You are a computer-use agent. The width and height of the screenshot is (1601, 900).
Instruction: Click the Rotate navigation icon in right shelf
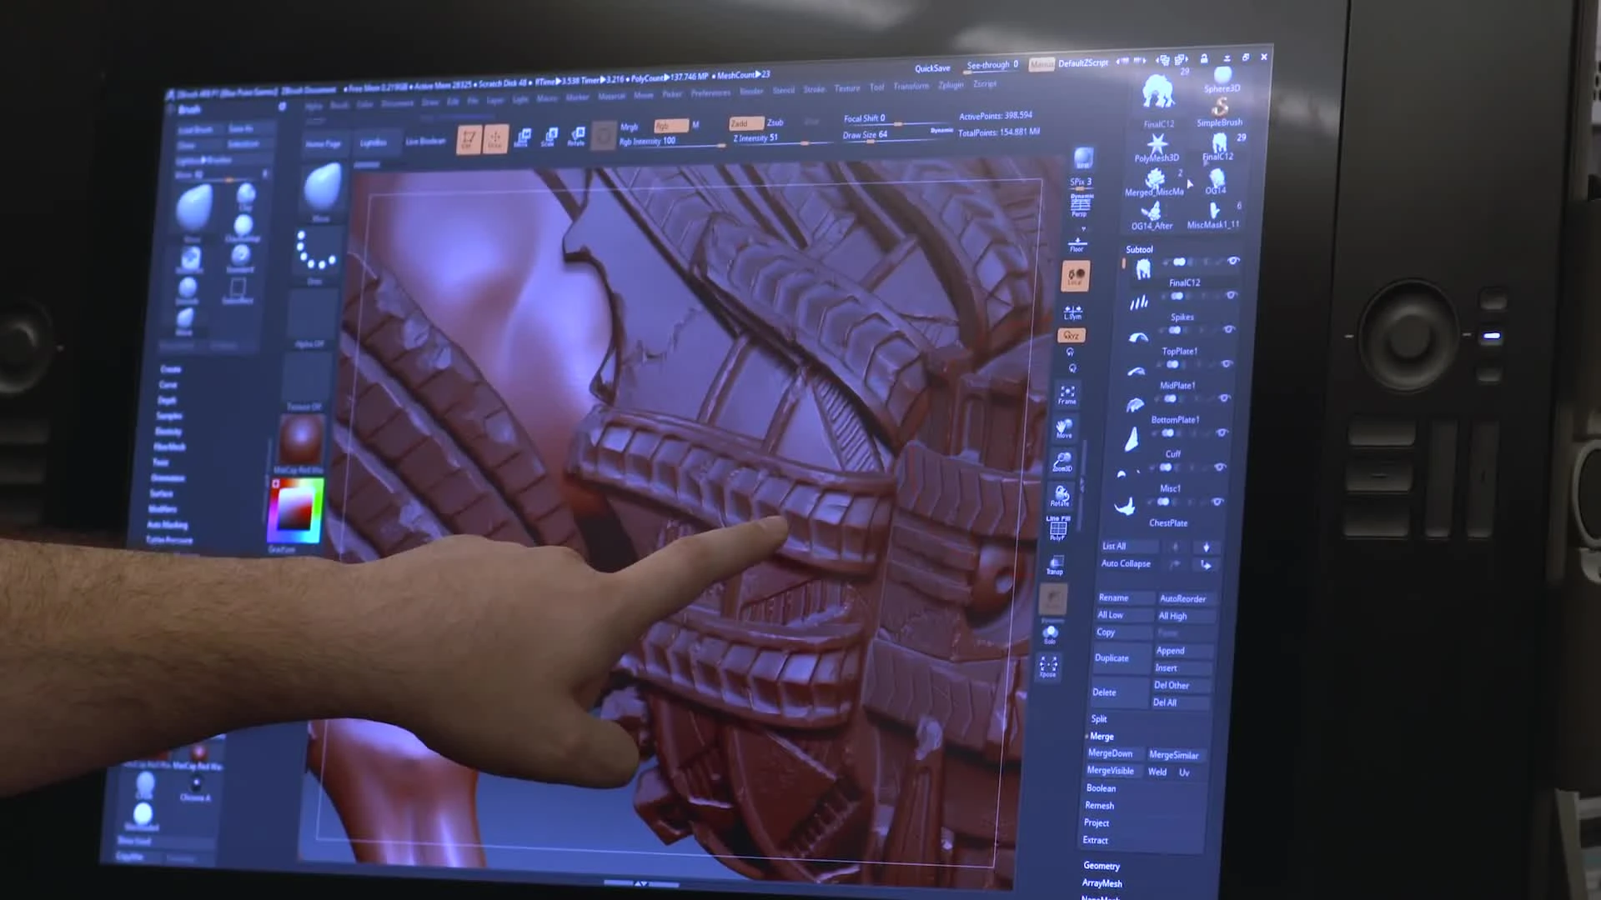(1061, 496)
